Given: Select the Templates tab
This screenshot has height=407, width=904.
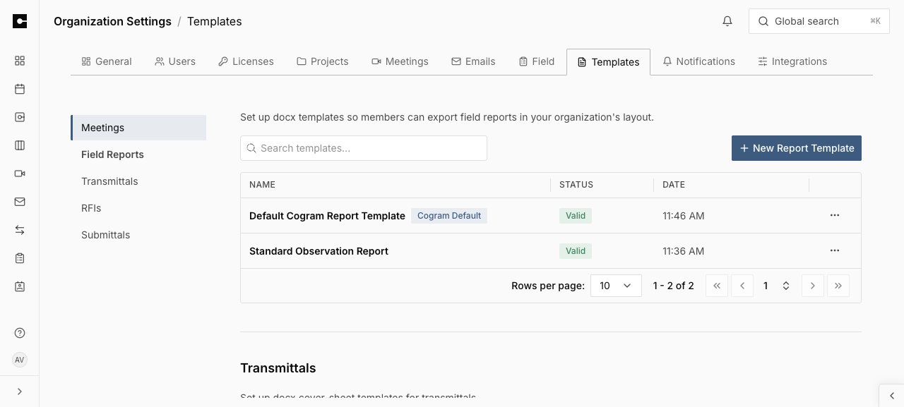Looking at the screenshot, I should tap(609, 62).
